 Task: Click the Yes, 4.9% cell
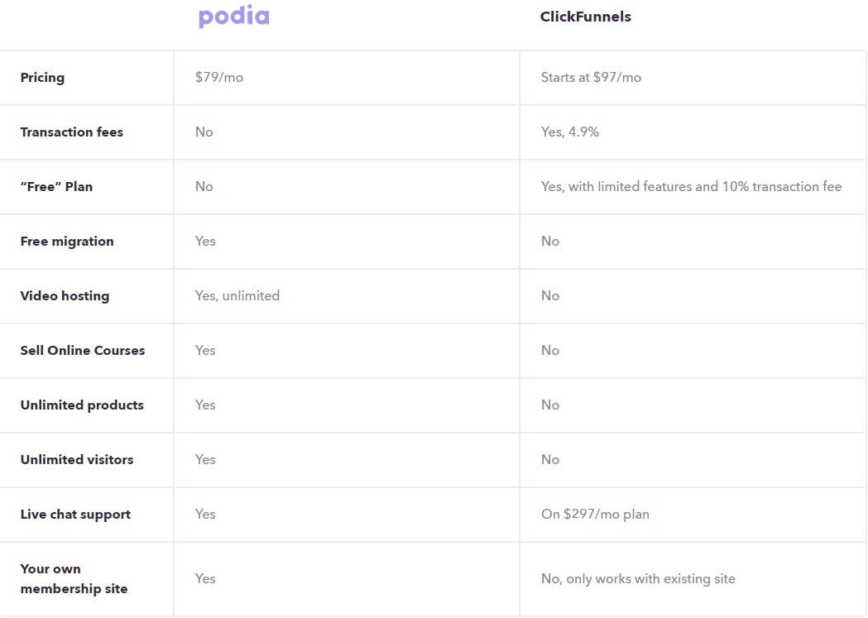coord(569,132)
